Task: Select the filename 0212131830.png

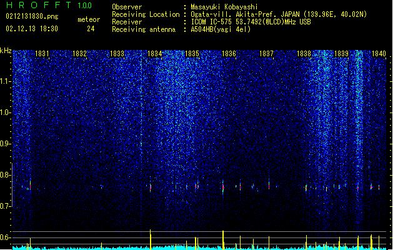Action: pos(32,17)
